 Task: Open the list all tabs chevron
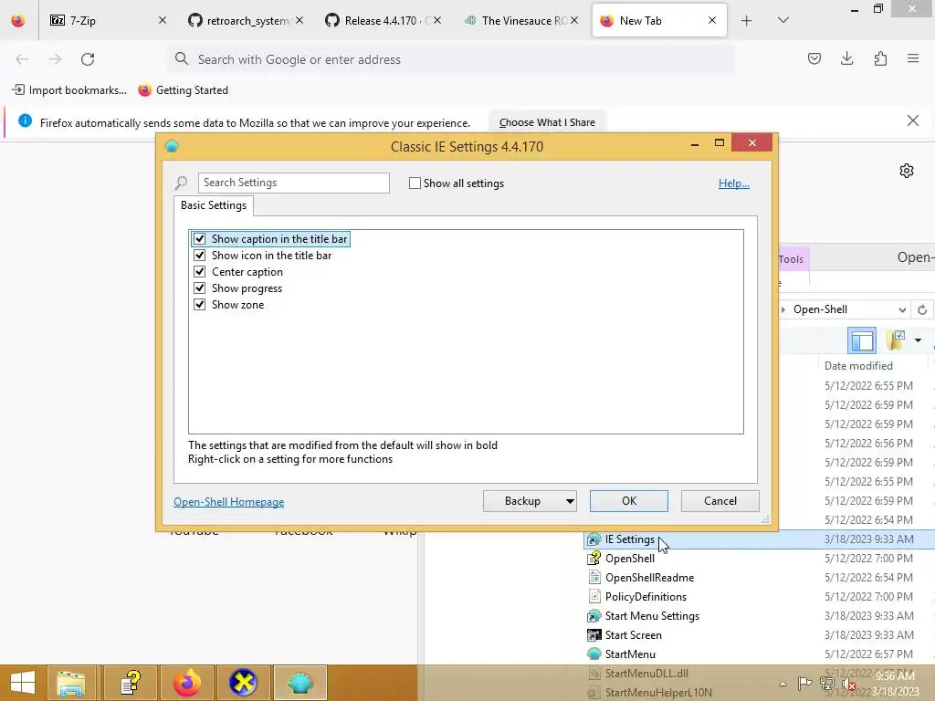click(x=783, y=21)
